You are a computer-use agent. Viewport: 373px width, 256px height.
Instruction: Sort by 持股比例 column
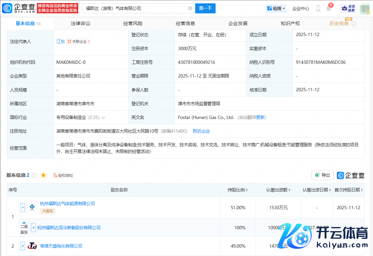coord(238,190)
